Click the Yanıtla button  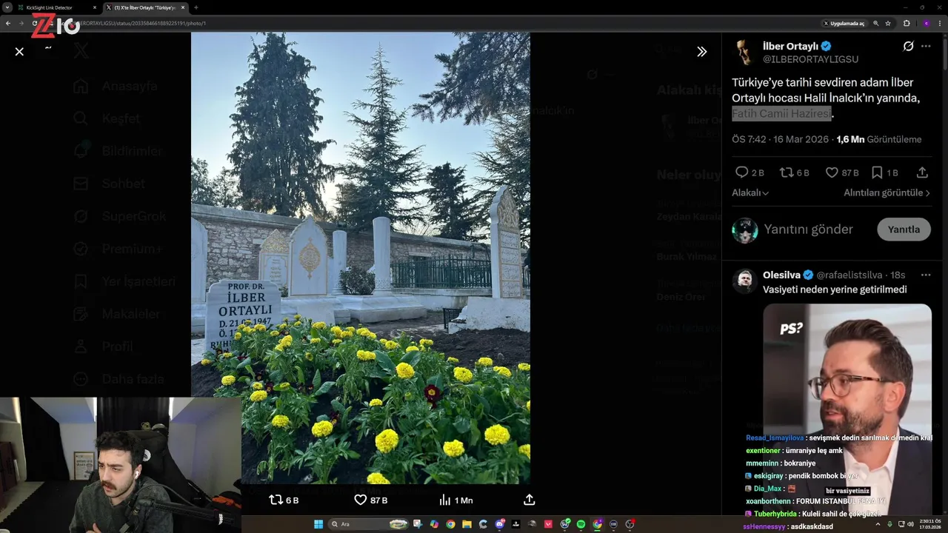point(904,229)
